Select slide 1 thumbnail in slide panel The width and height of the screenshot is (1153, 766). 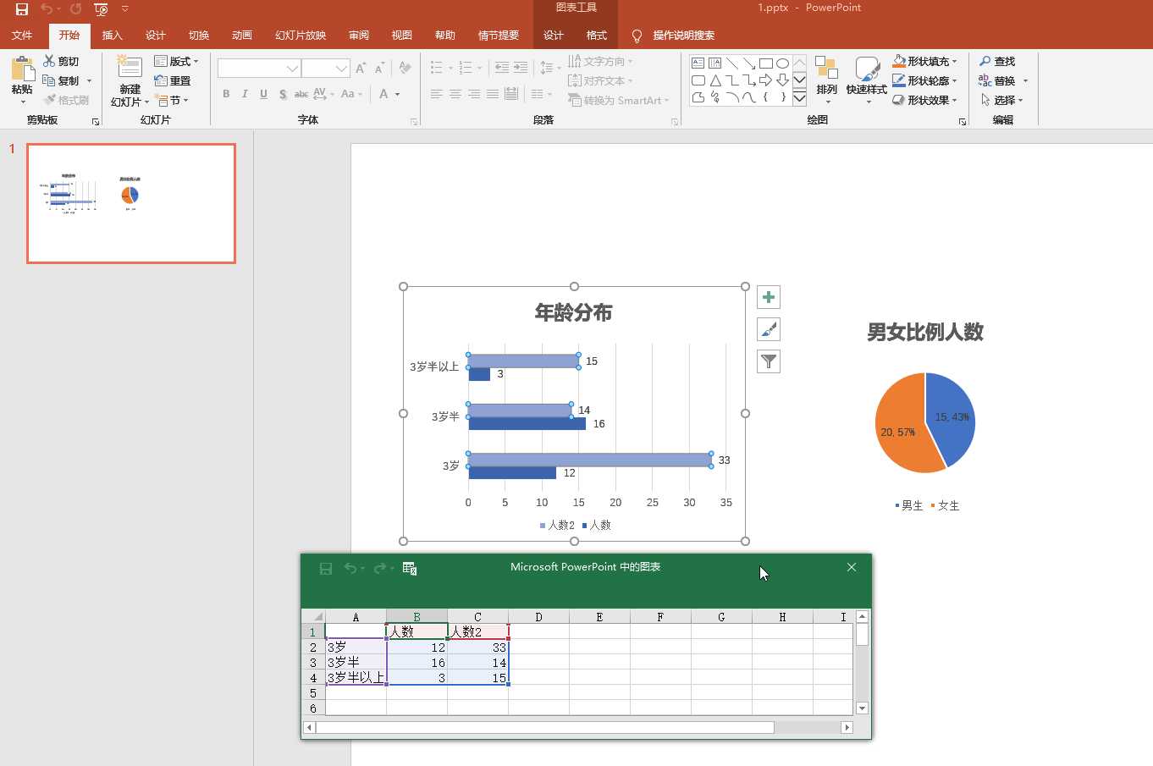coord(131,203)
